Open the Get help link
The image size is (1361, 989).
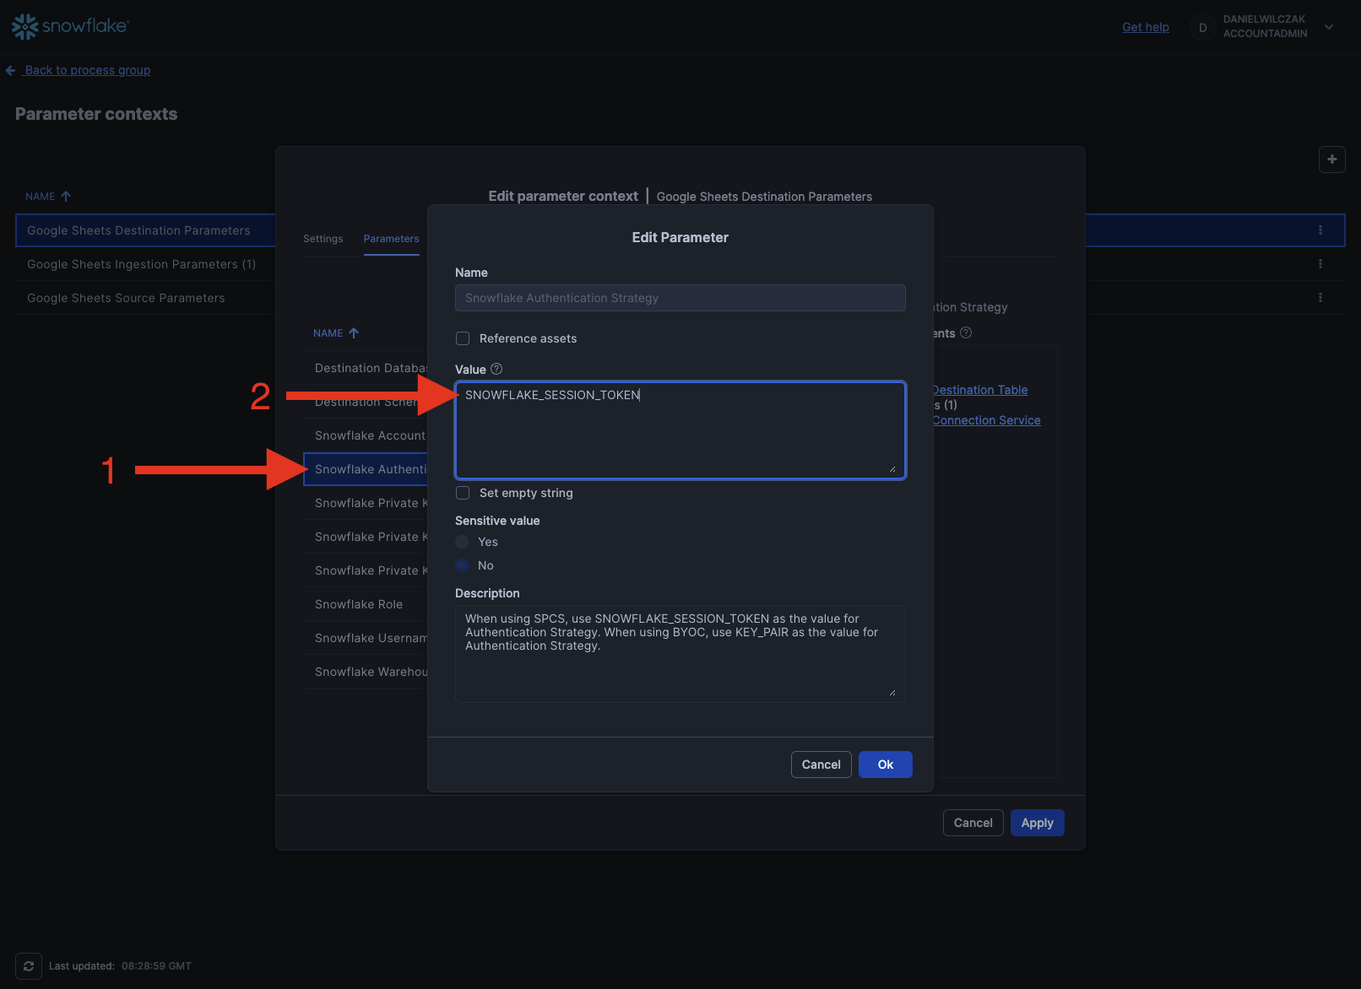1145,27
